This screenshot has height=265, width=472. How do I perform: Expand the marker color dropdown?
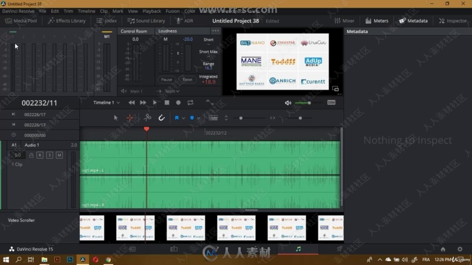[198, 118]
